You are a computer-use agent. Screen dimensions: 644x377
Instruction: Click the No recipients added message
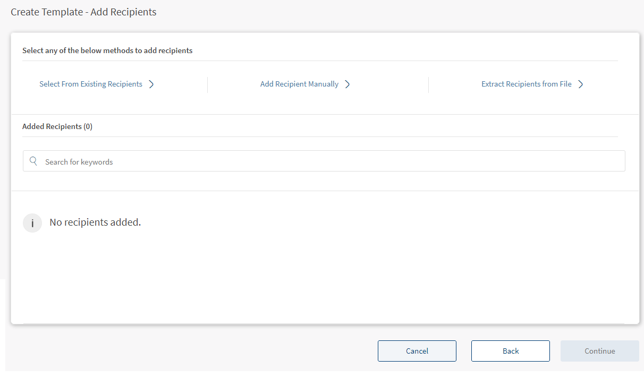click(95, 222)
